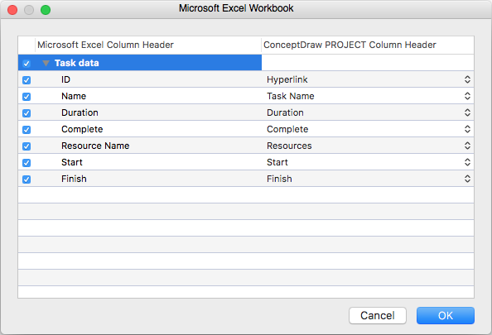Select the Complete Excel column label

coord(82,129)
